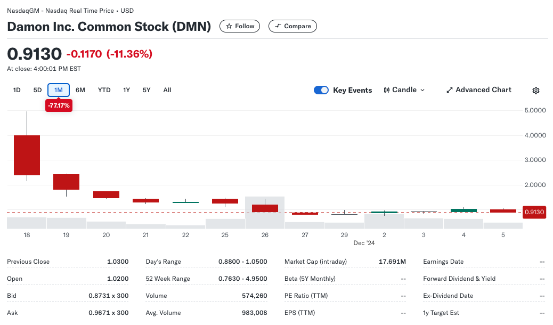The image size is (553, 325).
Task: Click the red candle for the 20th
Action: (x=106, y=194)
